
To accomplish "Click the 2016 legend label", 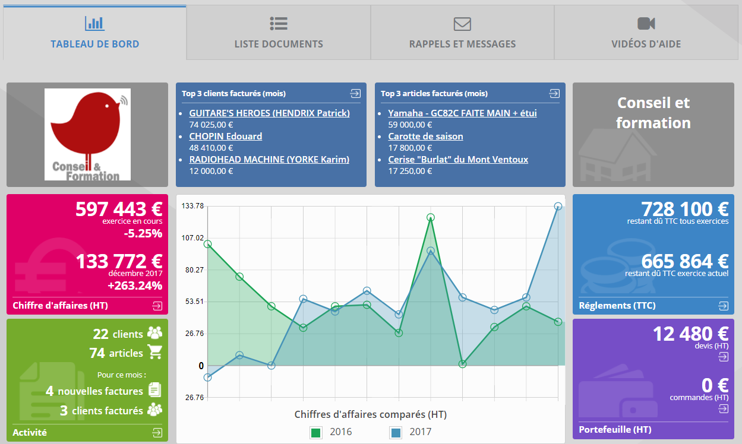I will 341,432.
